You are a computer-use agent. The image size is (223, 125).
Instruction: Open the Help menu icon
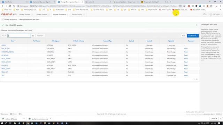pos(205,14)
